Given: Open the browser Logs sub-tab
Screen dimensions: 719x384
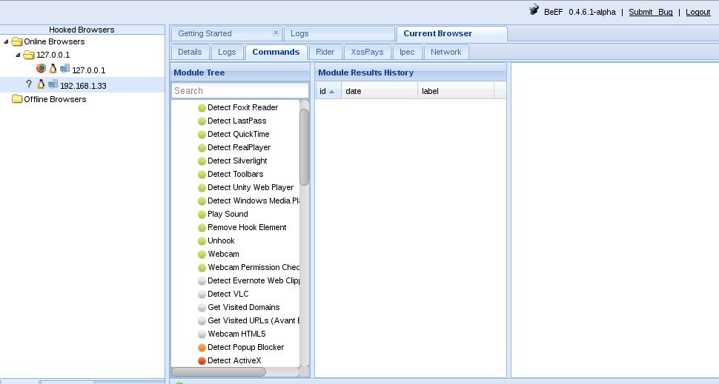Looking at the screenshot, I should [x=227, y=52].
